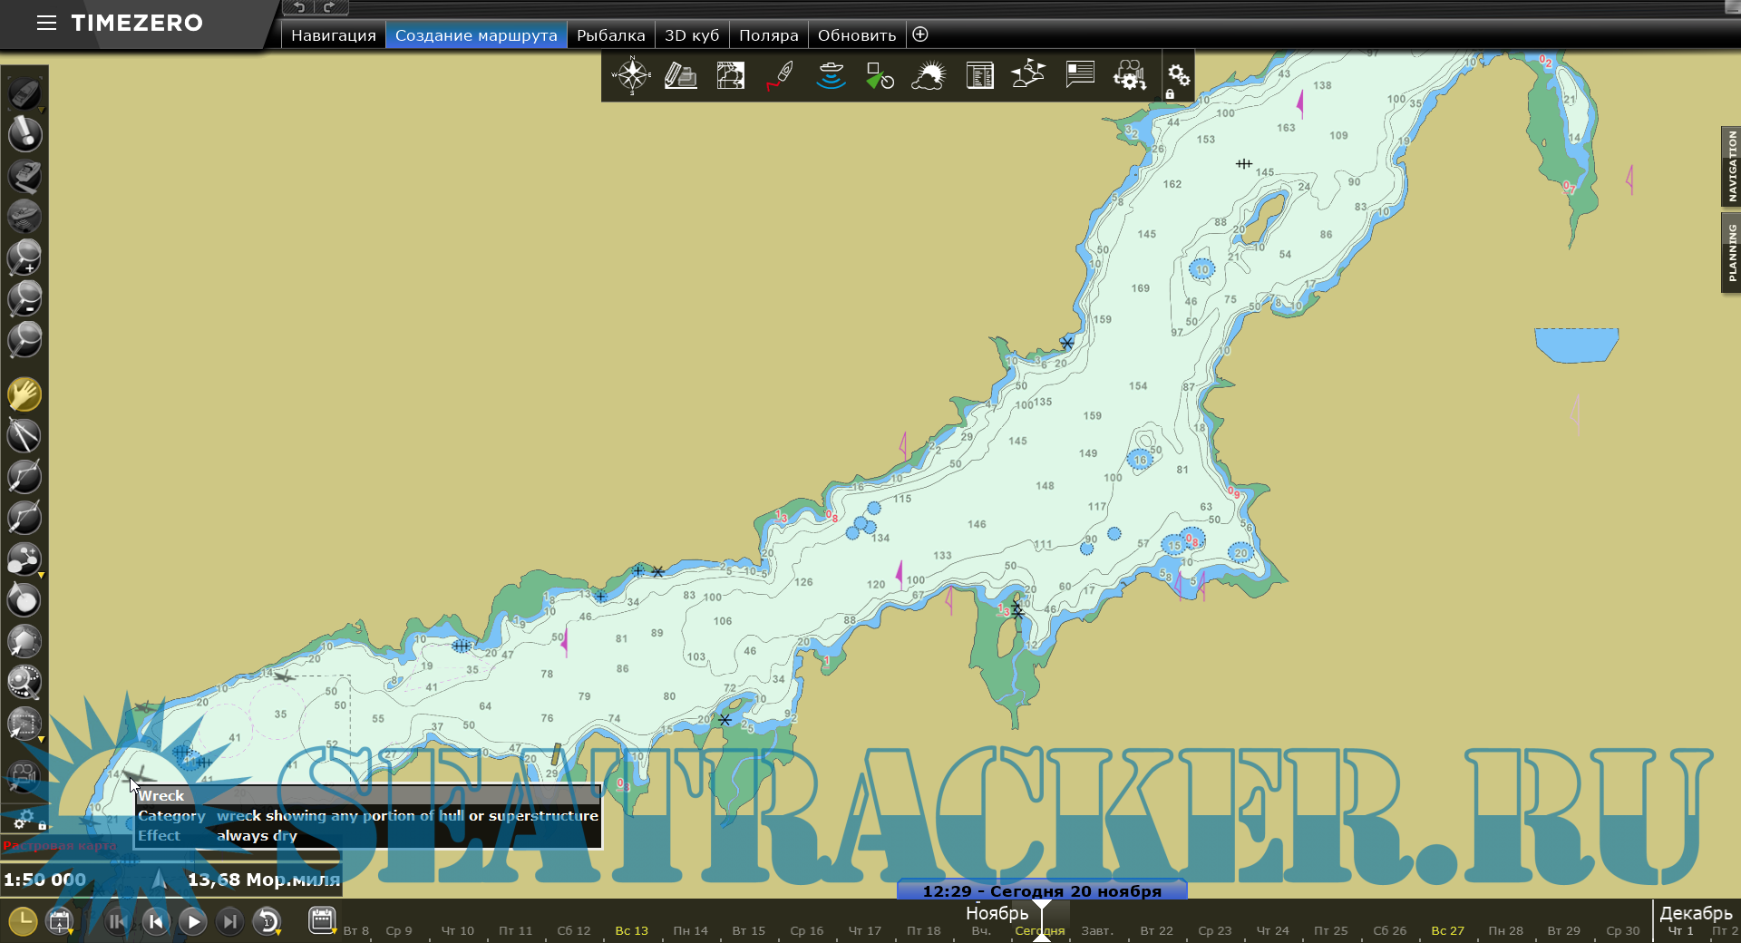Open the PLANNING side panel

(x=1731, y=253)
